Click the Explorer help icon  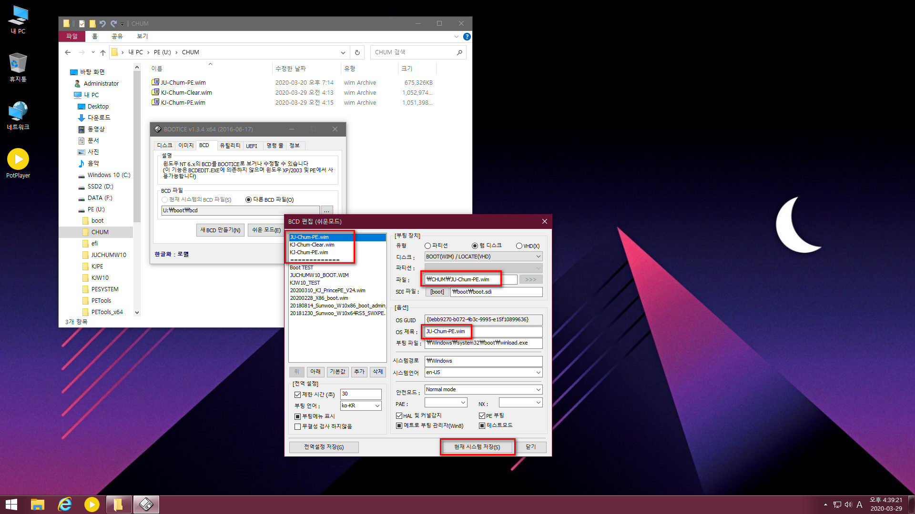click(467, 37)
